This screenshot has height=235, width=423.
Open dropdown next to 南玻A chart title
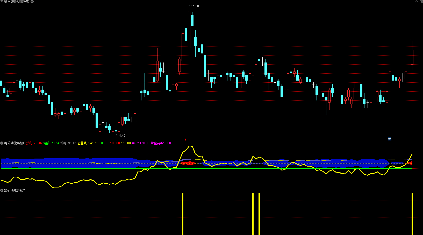[x=32, y=2]
